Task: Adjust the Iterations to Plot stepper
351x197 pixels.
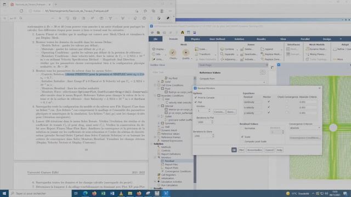Action: [212, 122]
